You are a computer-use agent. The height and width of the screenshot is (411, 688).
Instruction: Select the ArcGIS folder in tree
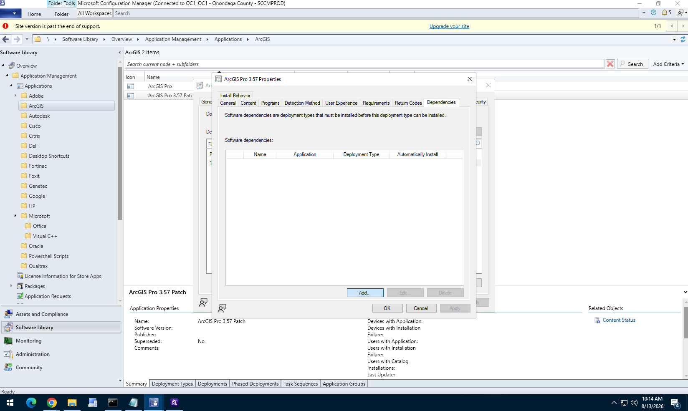pos(67,106)
